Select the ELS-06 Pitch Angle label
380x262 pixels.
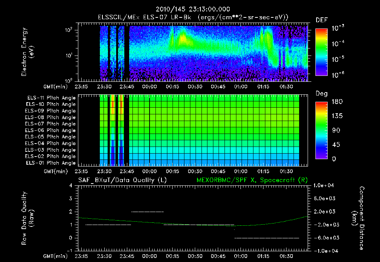(x=50, y=130)
